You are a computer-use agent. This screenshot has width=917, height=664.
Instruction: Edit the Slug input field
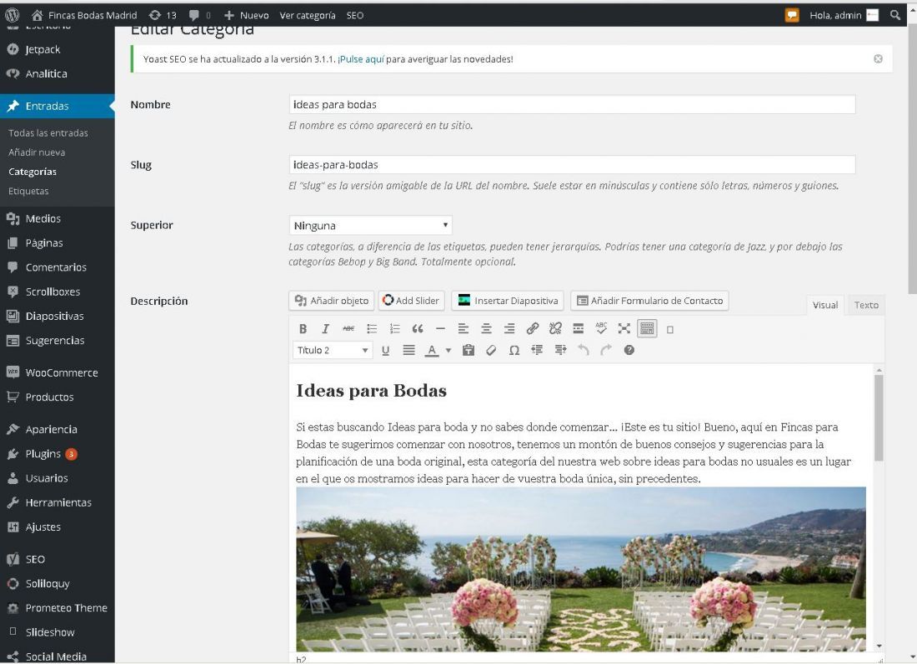pos(572,165)
